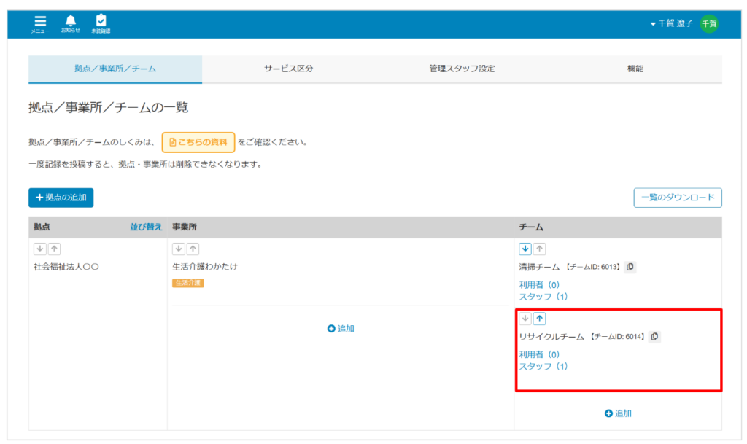Click the 拠点の追加 button
Viewport: 747px width, 444px height.
point(61,198)
